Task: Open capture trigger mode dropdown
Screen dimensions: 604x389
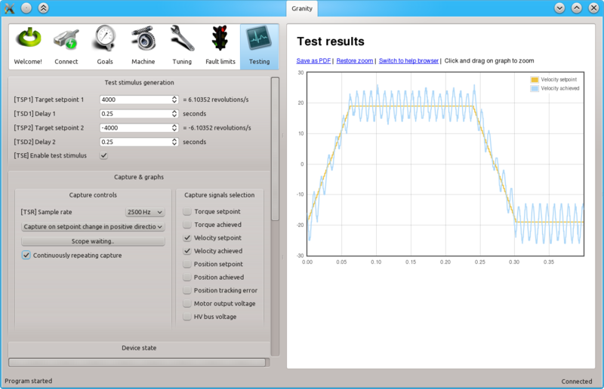Action: (x=93, y=227)
